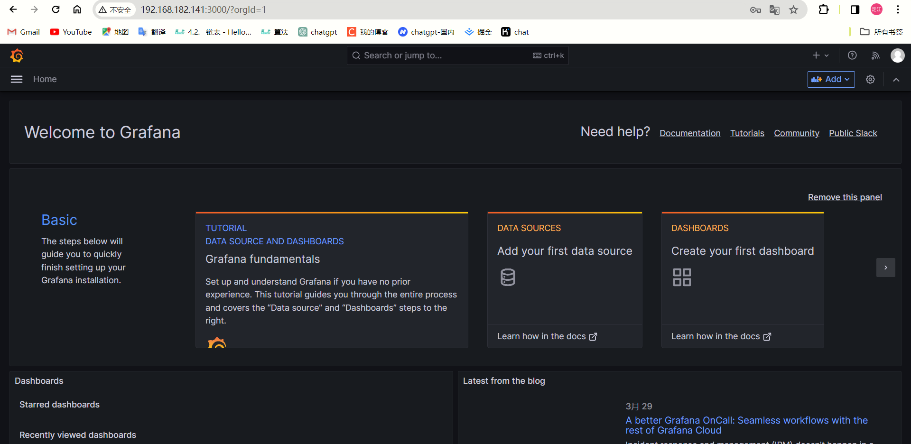Open Gmail bookmark
This screenshot has width=911, height=444.
tap(24, 32)
